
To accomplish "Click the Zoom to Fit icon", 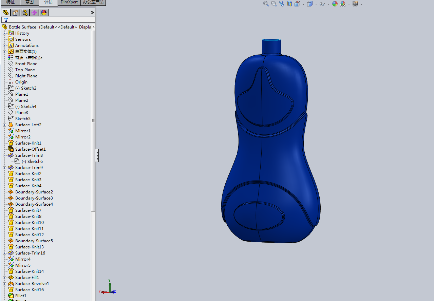I will tap(266, 4).
